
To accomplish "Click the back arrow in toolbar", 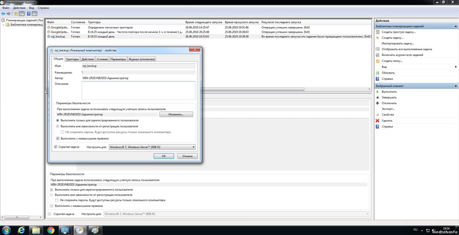I will pyautogui.click(x=3, y=14).
